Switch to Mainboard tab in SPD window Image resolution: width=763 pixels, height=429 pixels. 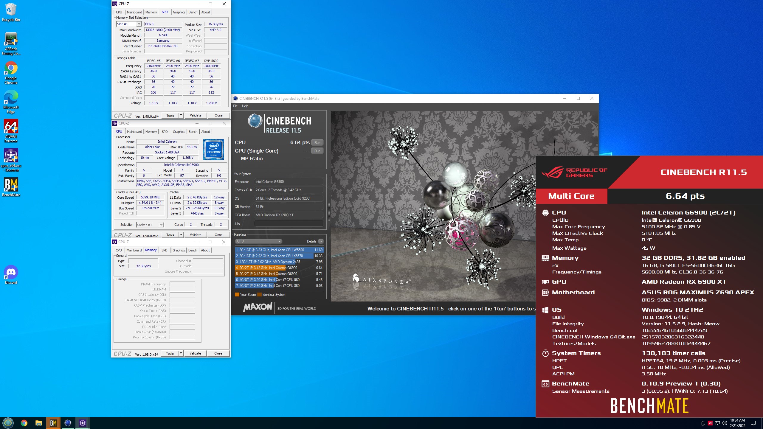[x=134, y=12]
